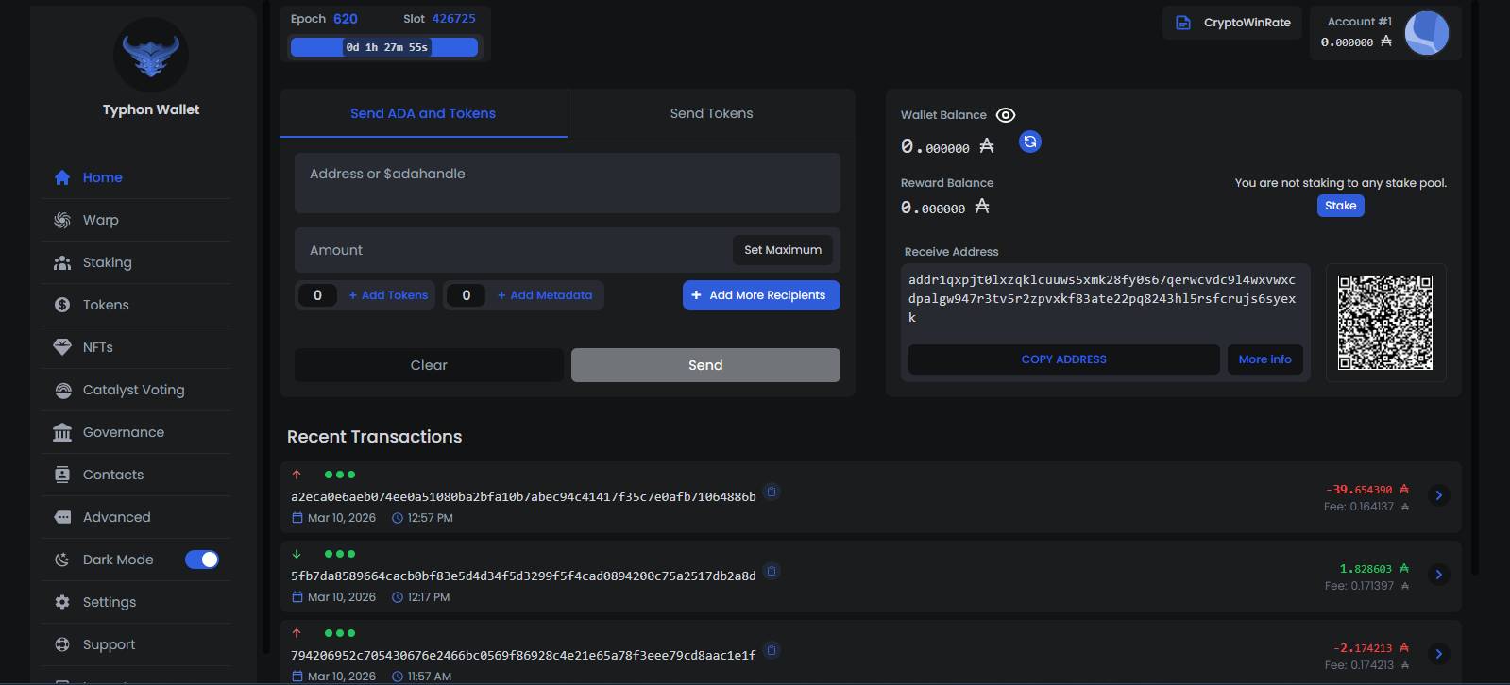Copy the first transaction hash icon
The image size is (1510, 685).
(772, 492)
